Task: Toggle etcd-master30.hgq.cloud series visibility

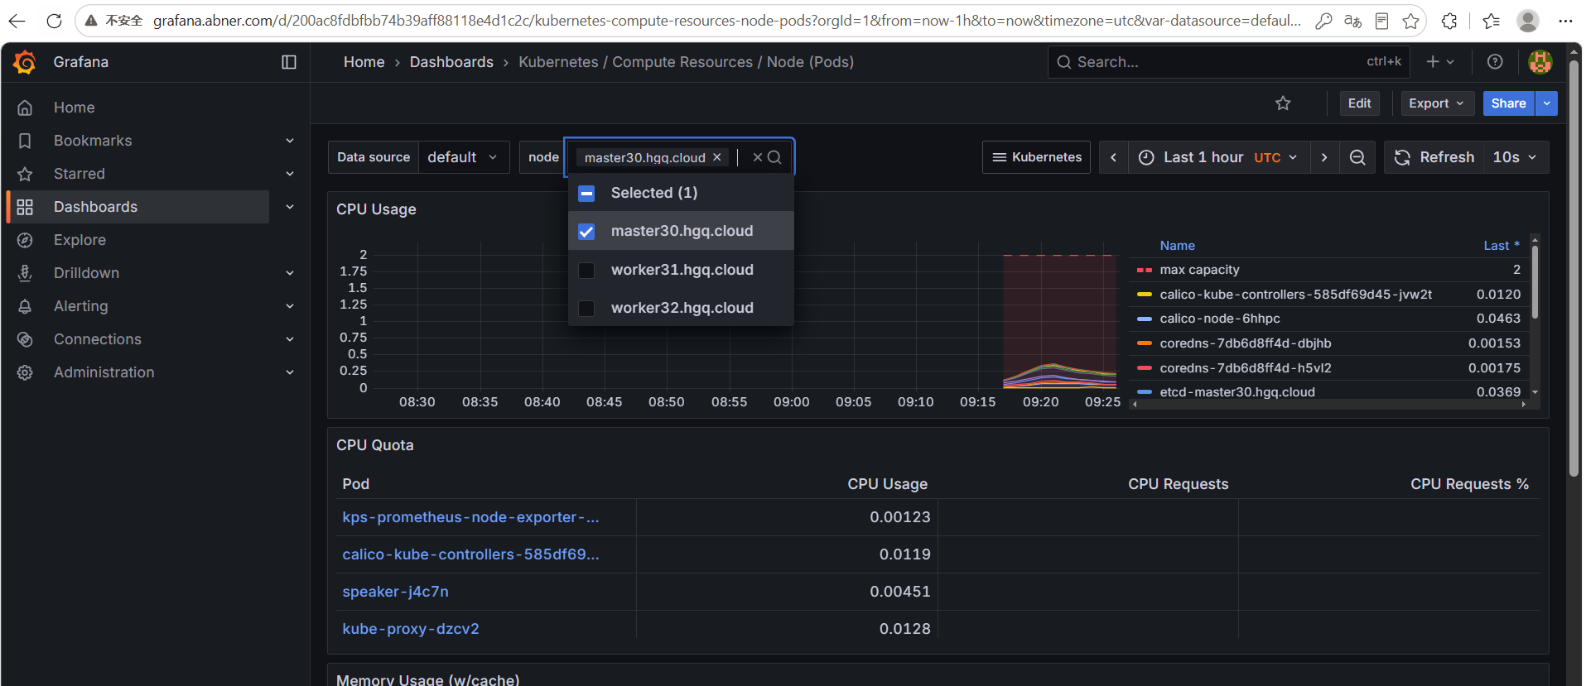Action: (x=1237, y=392)
